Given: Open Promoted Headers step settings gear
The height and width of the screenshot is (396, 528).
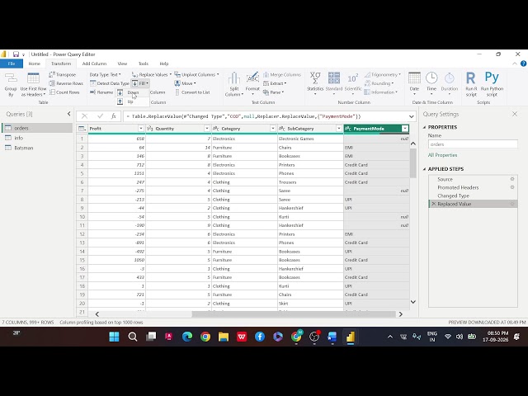Looking at the screenshot, I should coord(512,187).
